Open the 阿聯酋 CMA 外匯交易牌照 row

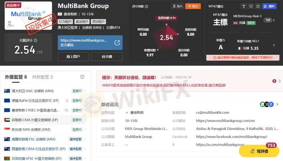click(x=45, y=120)
